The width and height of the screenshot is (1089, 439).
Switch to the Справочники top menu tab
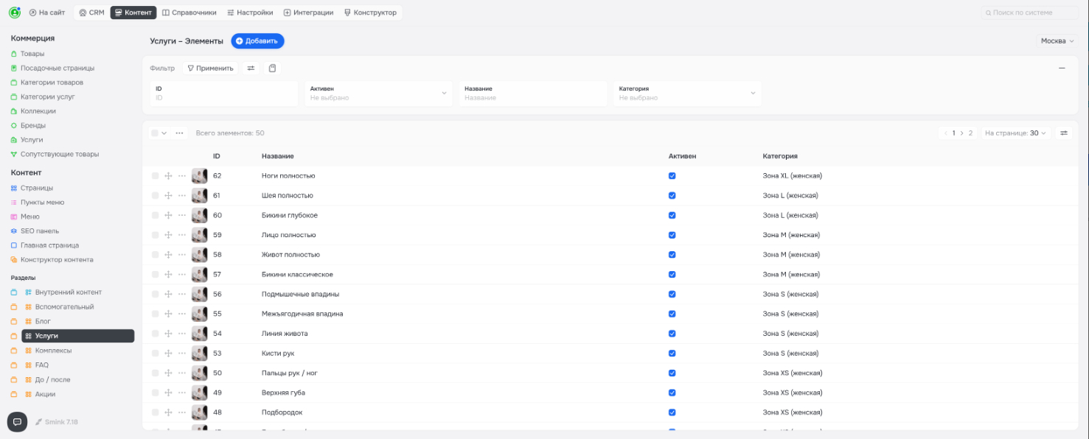189,13
